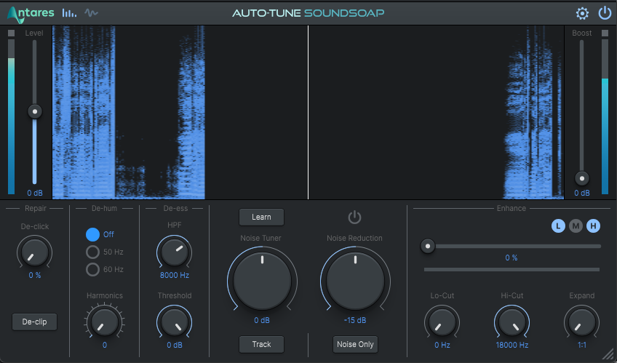Click the Enhance amount slider handle

click(428, 247)
